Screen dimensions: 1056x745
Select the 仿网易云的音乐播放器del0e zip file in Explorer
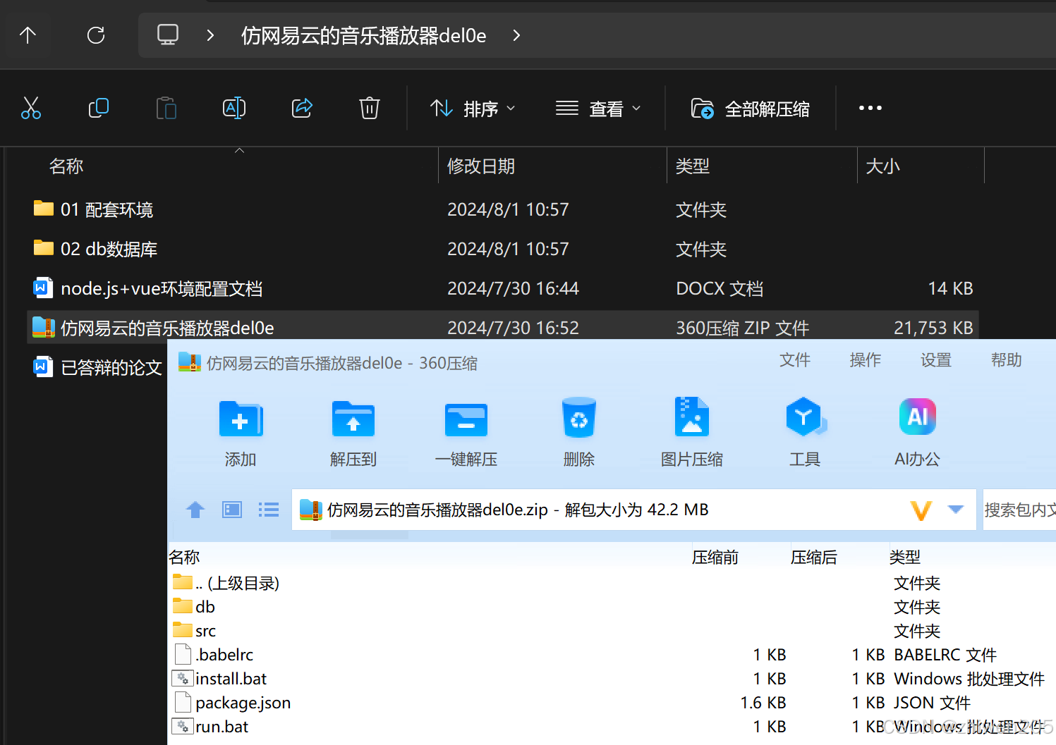(x=502, y=328)
